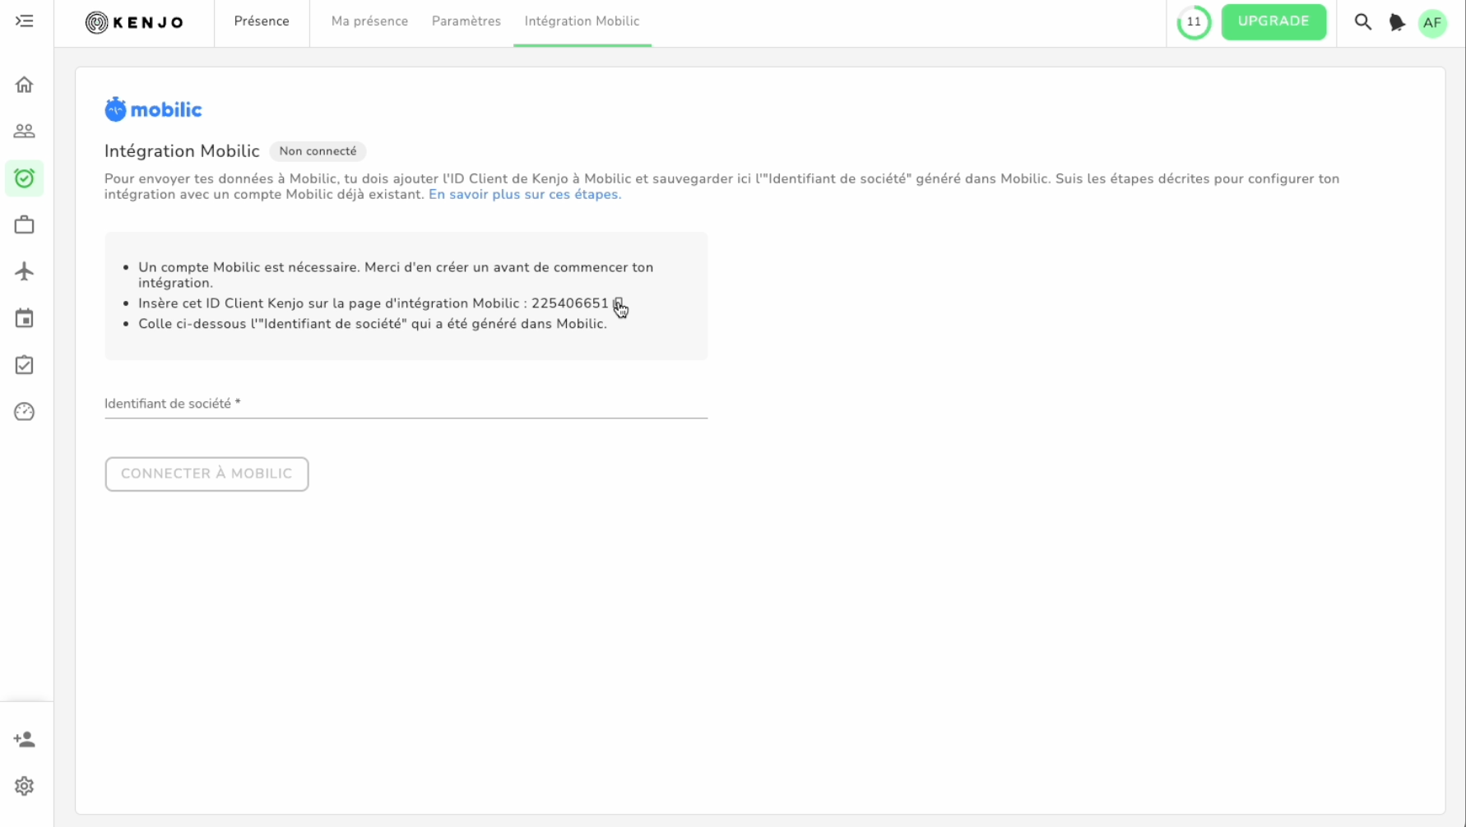Click the client ID number 225406651

570,303
